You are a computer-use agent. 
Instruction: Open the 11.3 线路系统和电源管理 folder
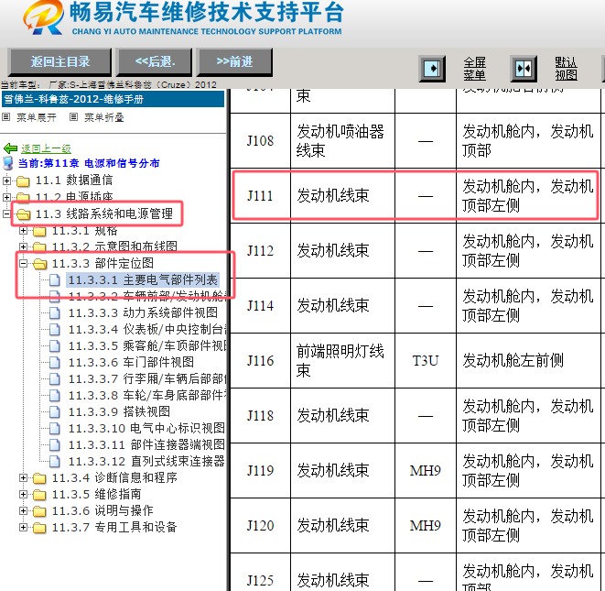[x=104, y=213]
